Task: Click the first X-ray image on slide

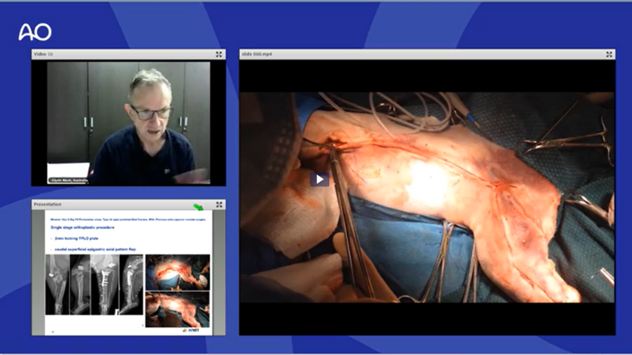Action: [x=57, y=284]
